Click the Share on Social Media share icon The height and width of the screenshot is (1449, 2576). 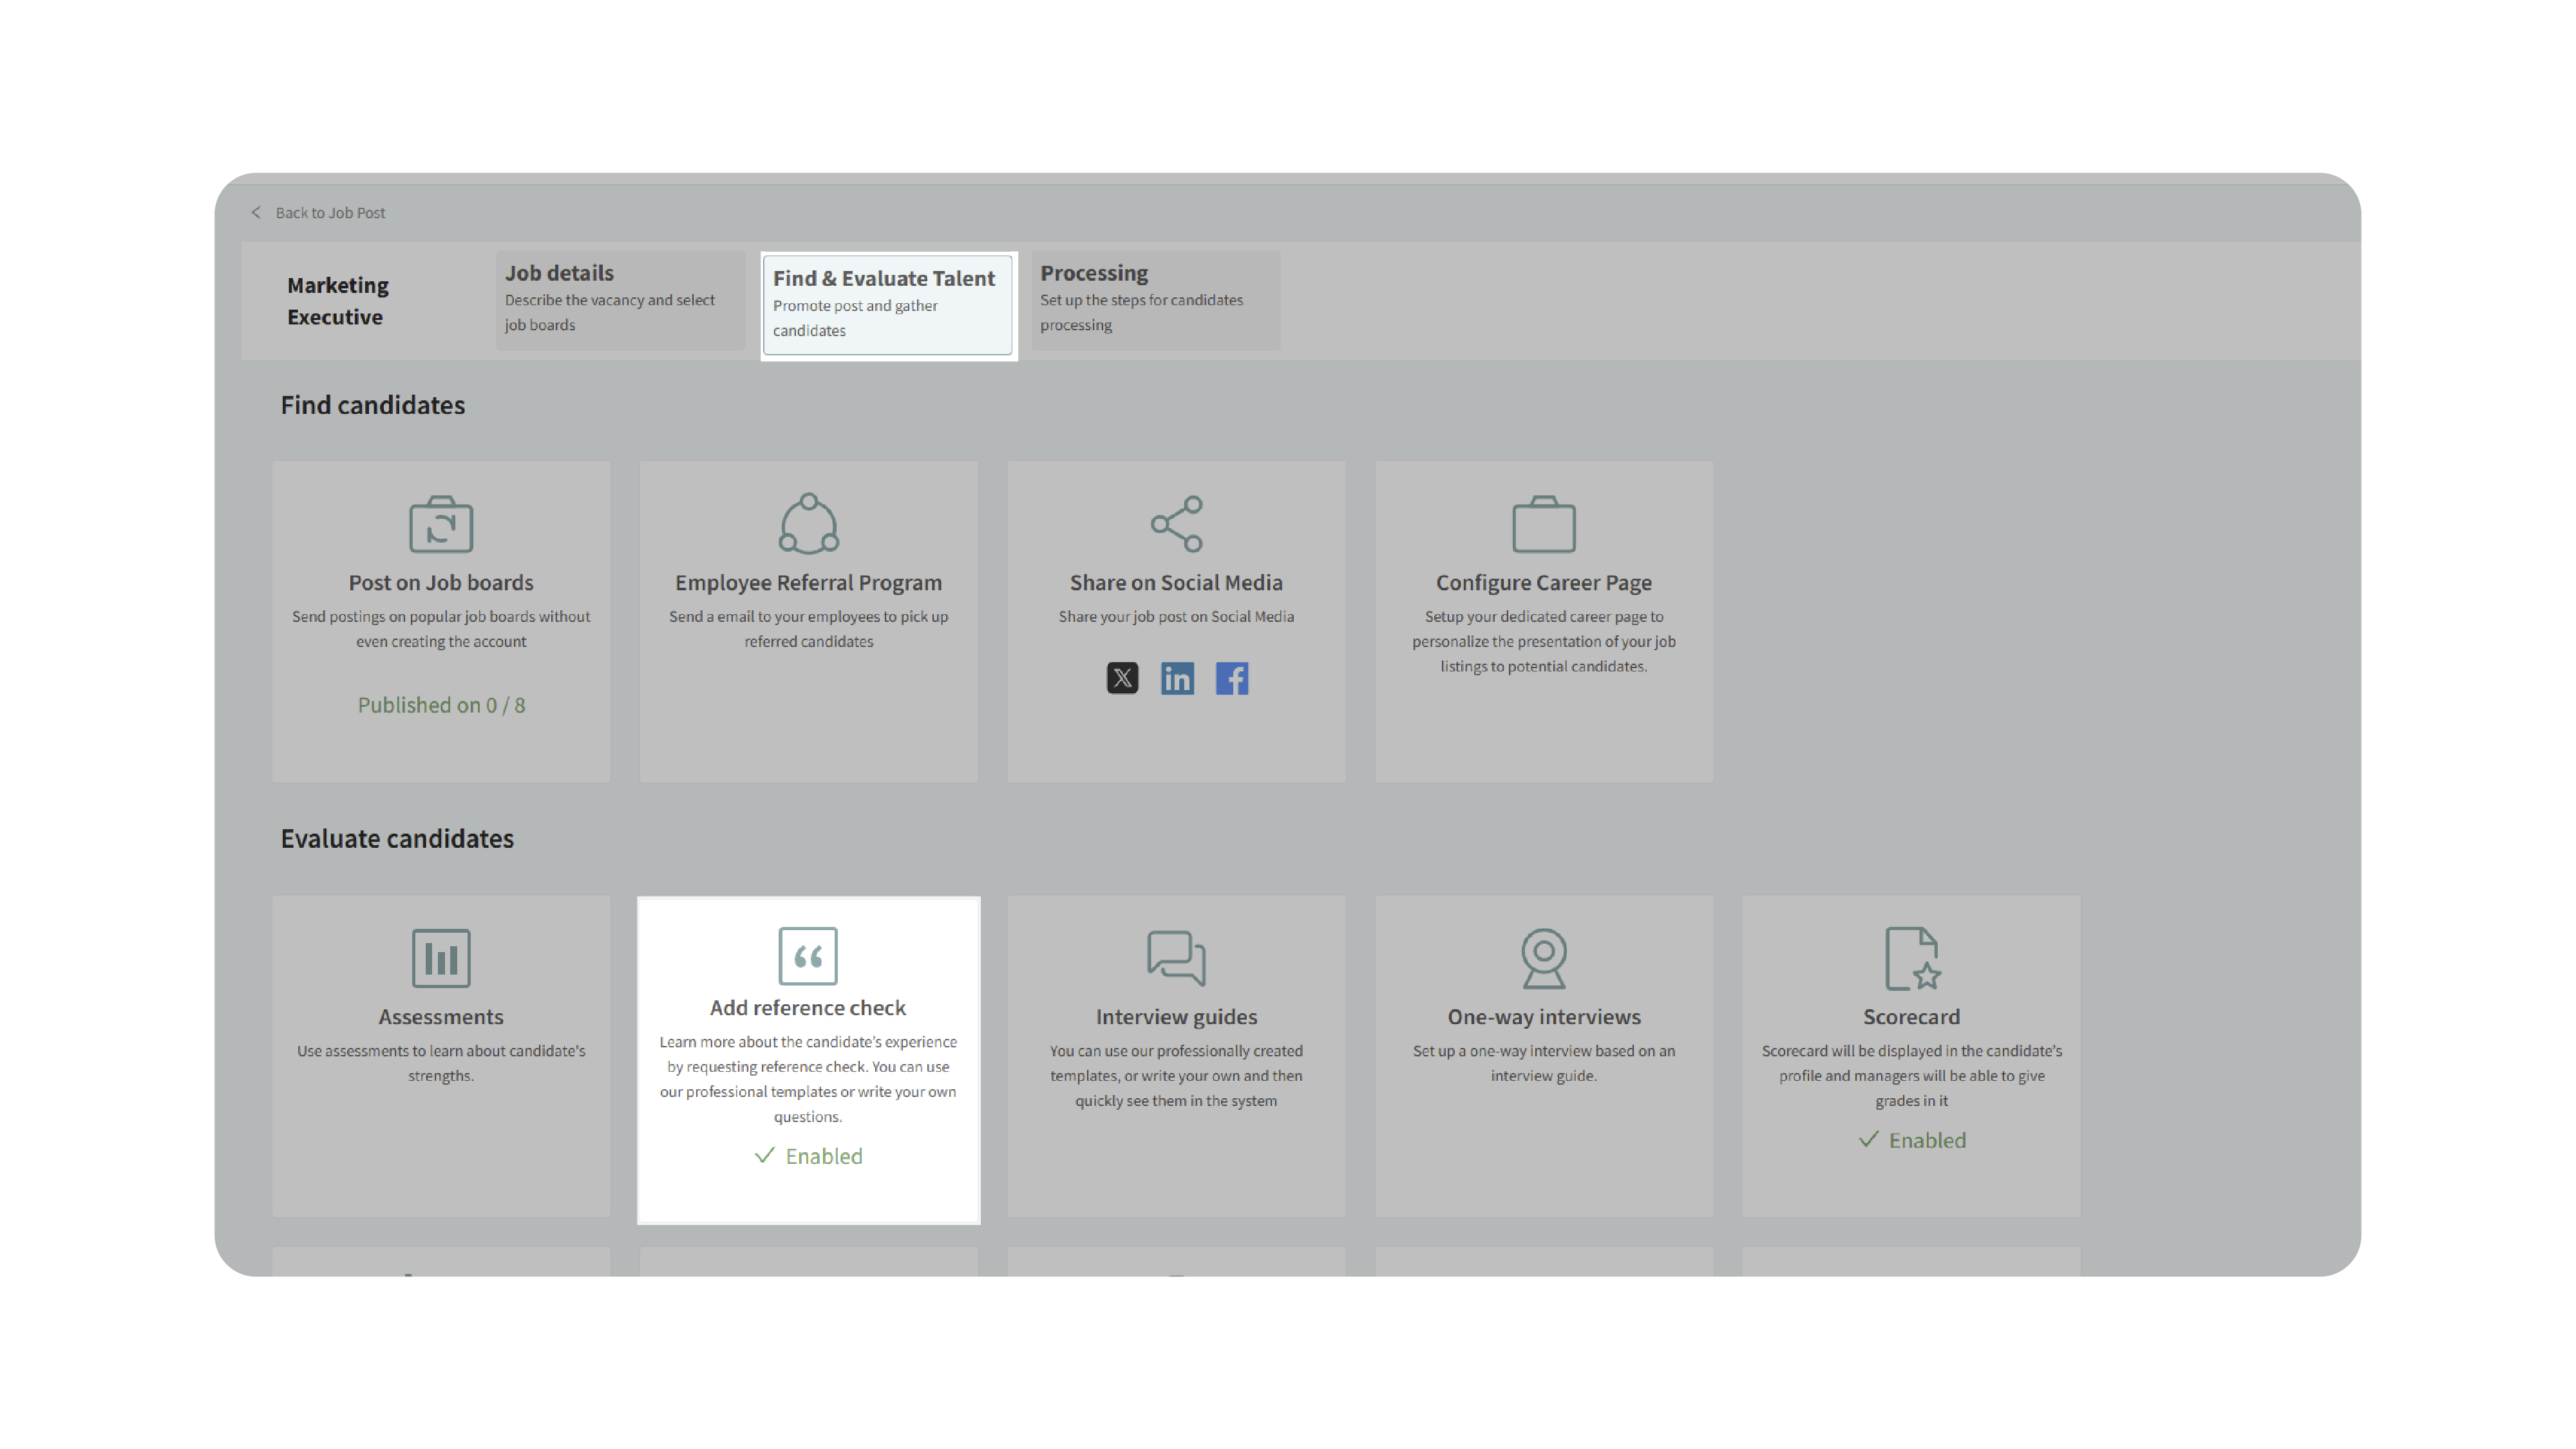coord(1176,523)
